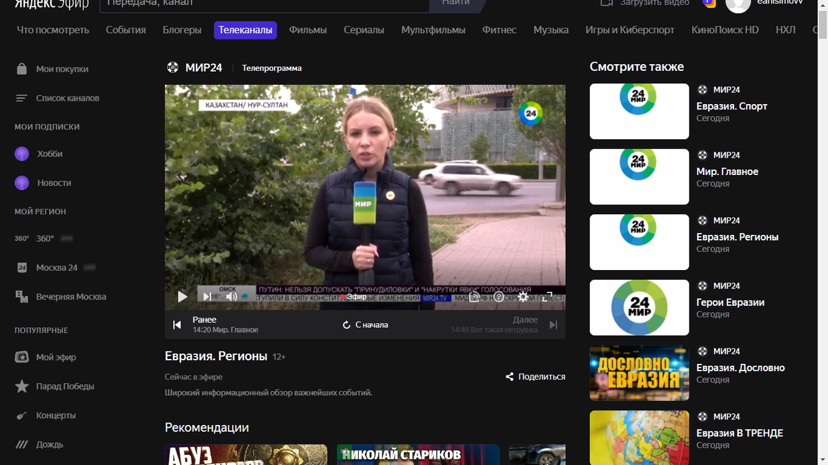Open the 'Дождь' channel

(x=39, y=444)
